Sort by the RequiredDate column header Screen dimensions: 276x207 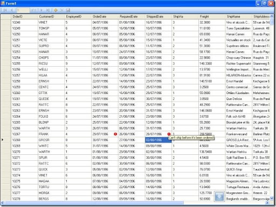point(132,17)
